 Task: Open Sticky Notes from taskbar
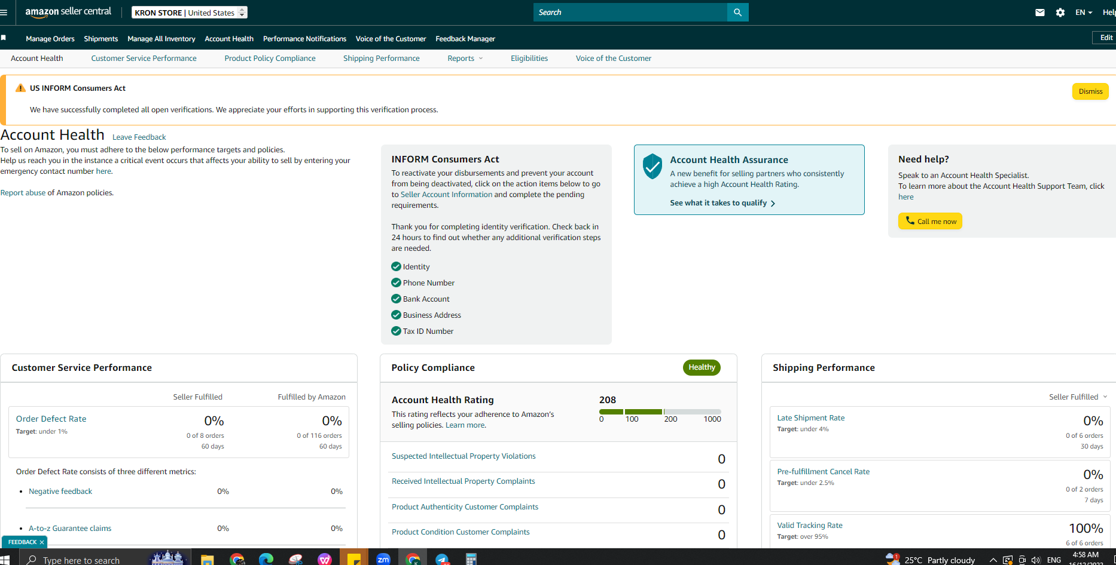tap(354, 560)
